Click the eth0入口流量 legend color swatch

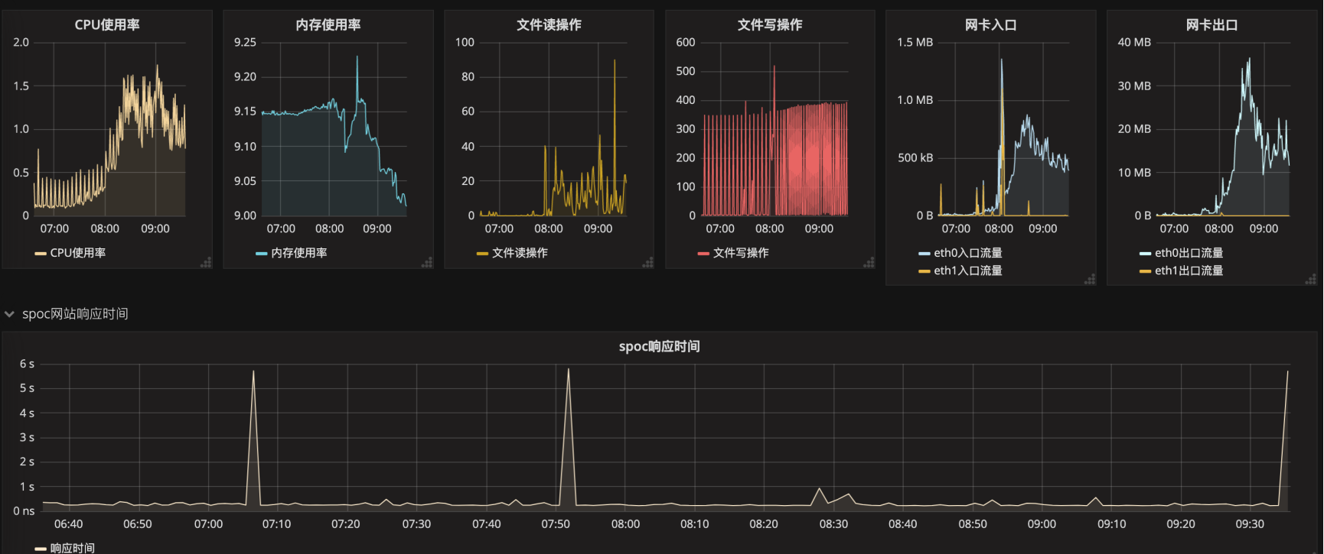[925, 253]
